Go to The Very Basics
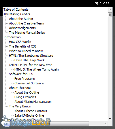Viewport: 115px width, 129px height. [20, 106]
